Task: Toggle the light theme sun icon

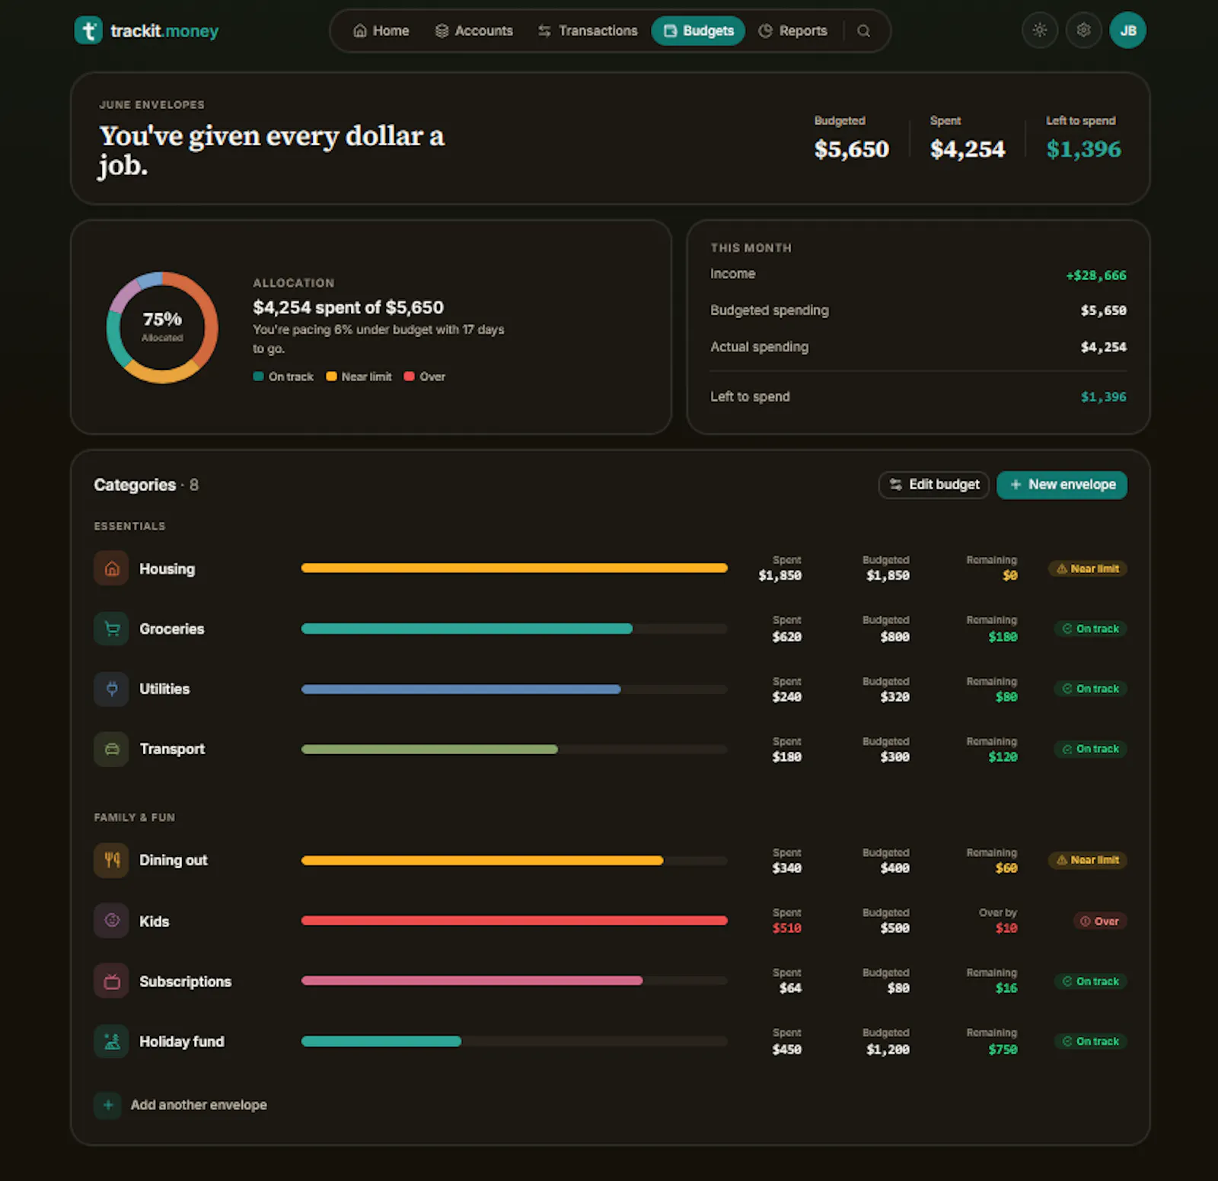Action: [x=1039, y=30]
